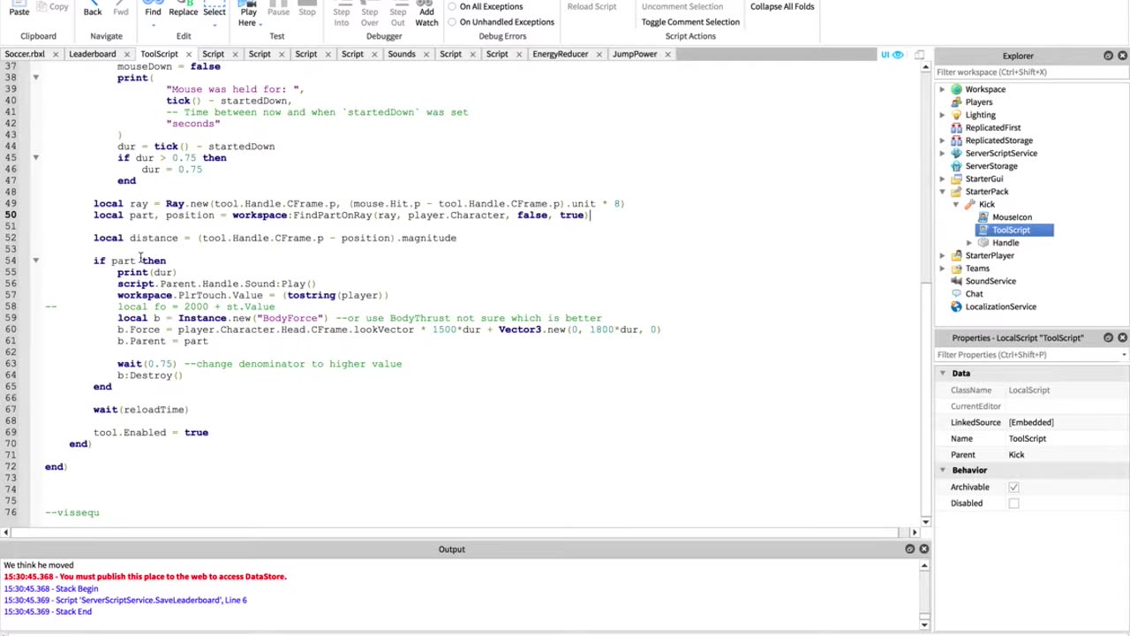The width and height of the screenshot is (1130, 636).
Task: Collapse the Behavior properties section
Action: 942,470
